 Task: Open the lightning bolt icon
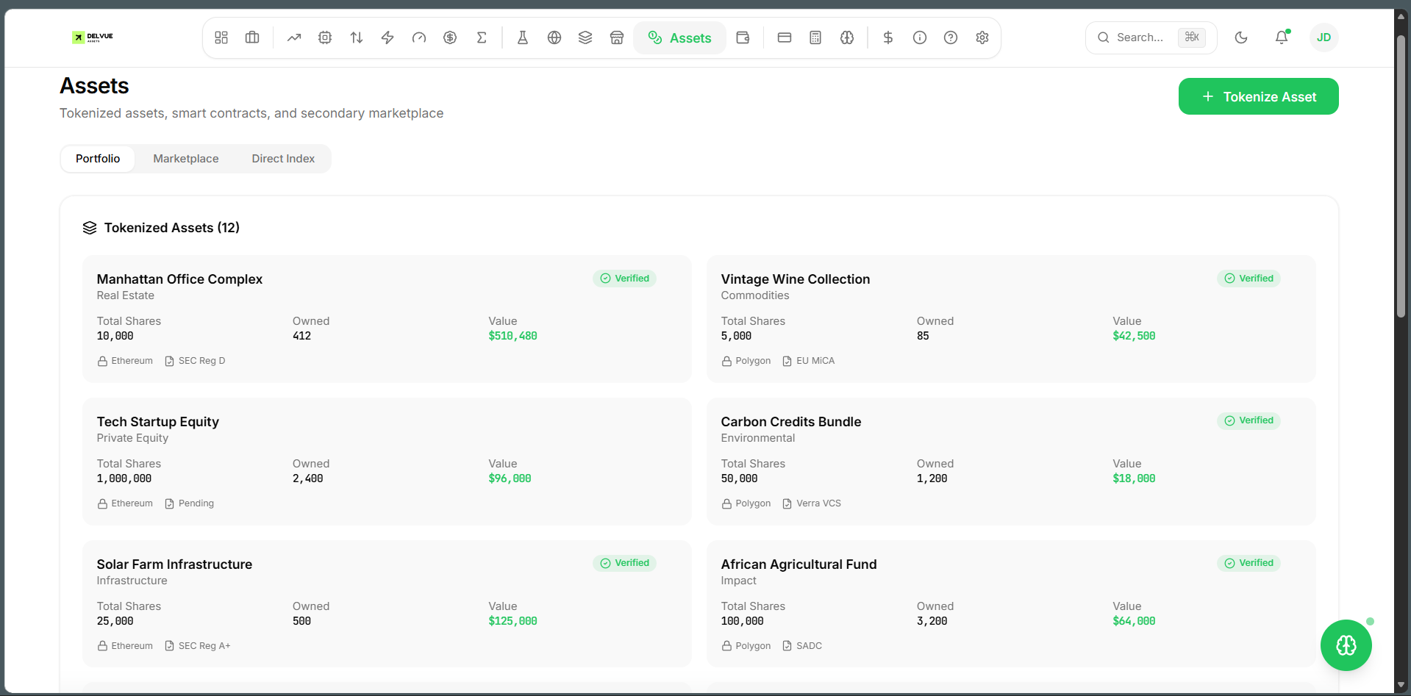387,37
